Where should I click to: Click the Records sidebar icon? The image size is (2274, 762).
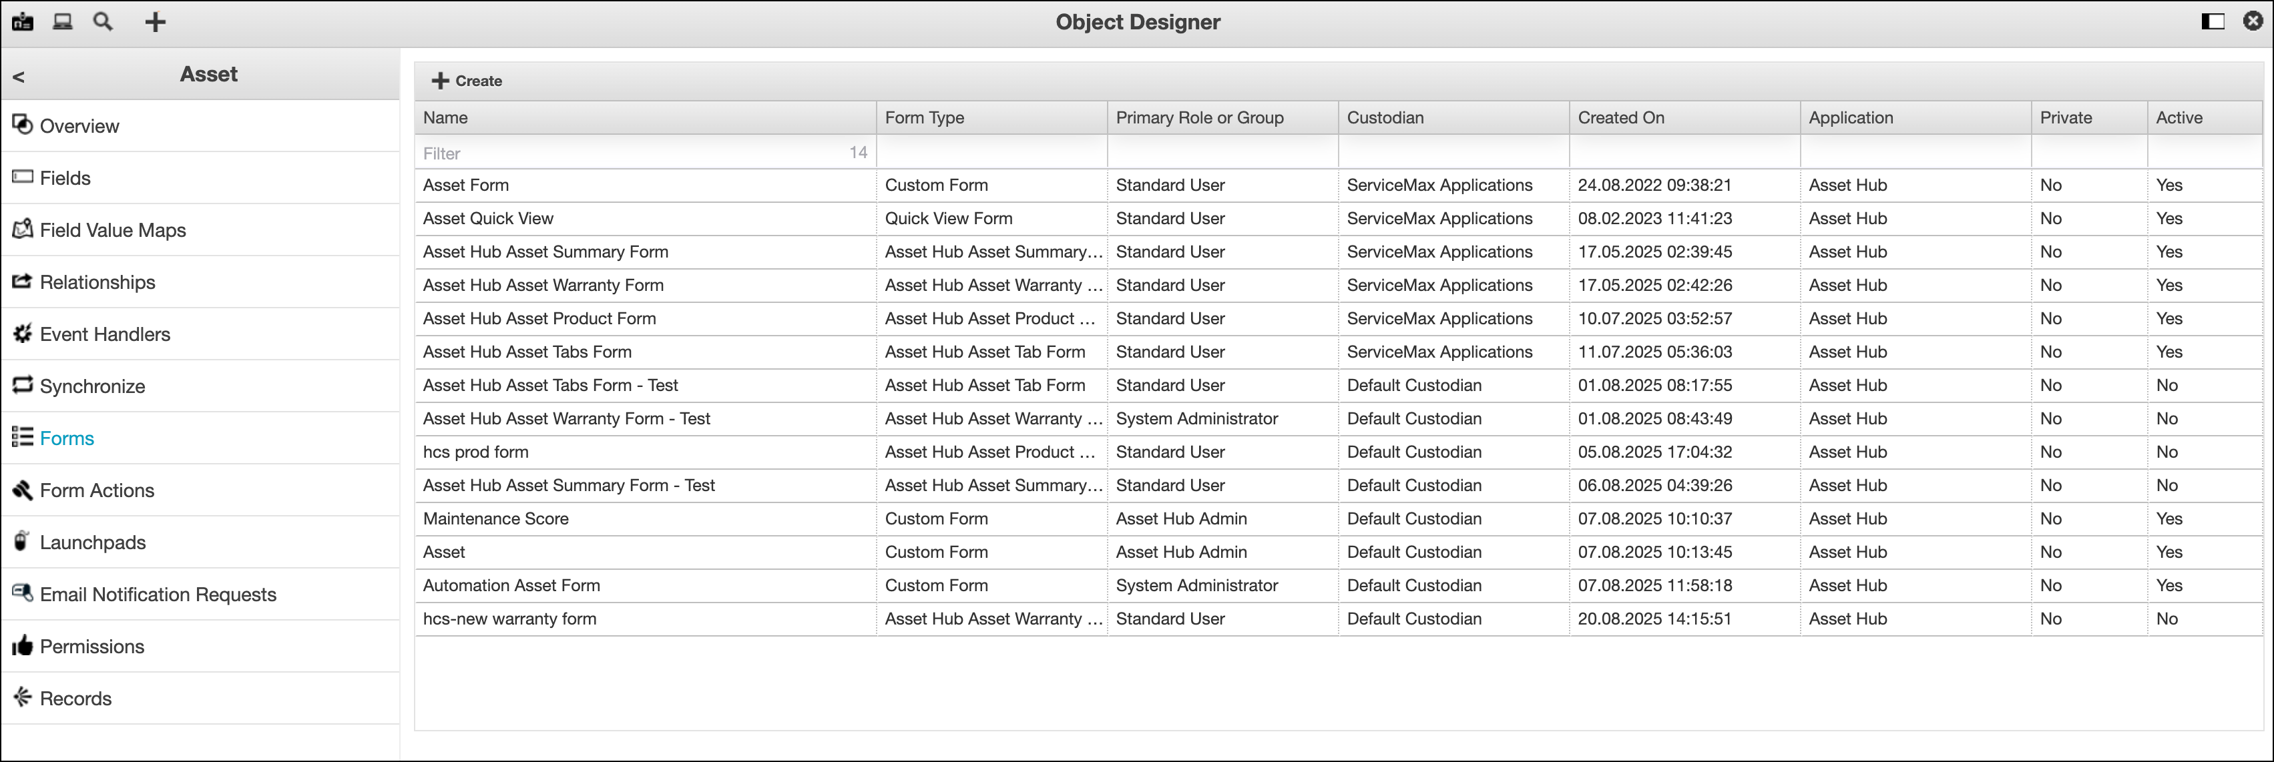pyautogui.click(x=22, y=697)
